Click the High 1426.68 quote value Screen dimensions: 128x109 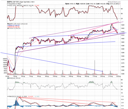[81, 4]
